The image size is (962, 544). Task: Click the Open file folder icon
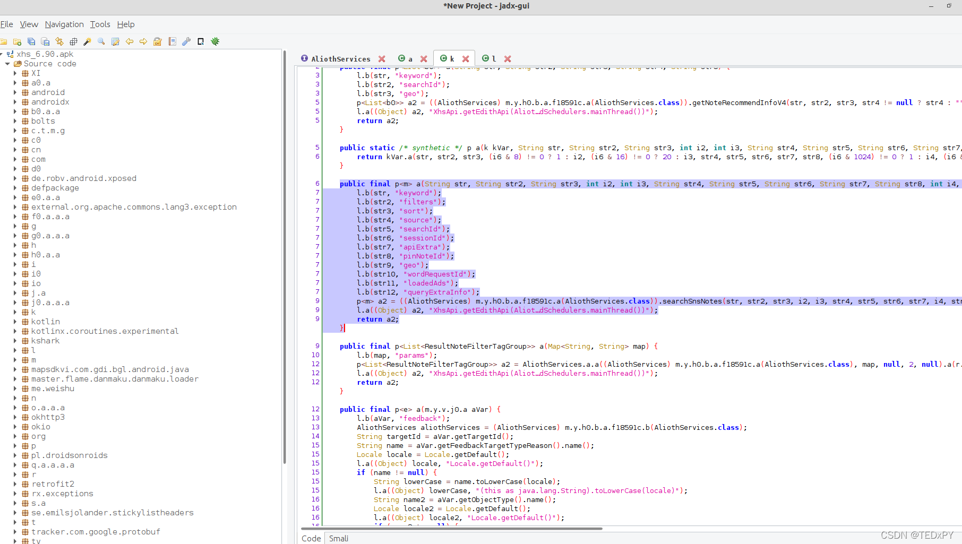pos(4,41)
